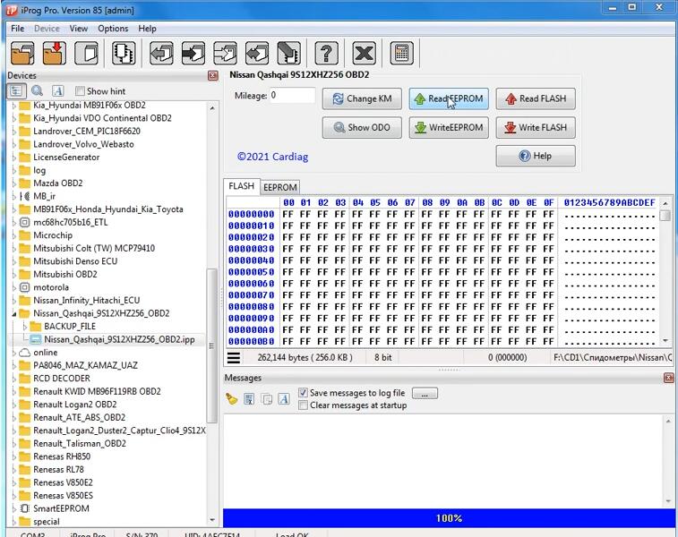
Task: Click the Write FLASH button
Action: click(536, 127)
